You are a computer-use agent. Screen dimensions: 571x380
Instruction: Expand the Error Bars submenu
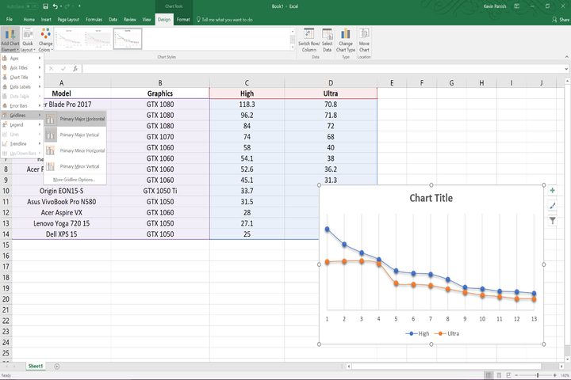tap(22, 106)
